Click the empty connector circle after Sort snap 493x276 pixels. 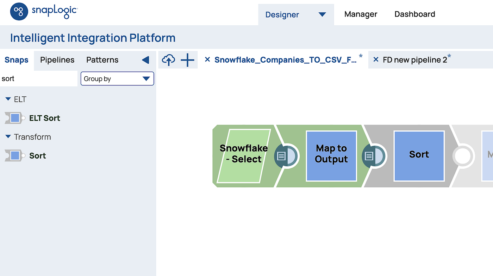pos(463,156)
